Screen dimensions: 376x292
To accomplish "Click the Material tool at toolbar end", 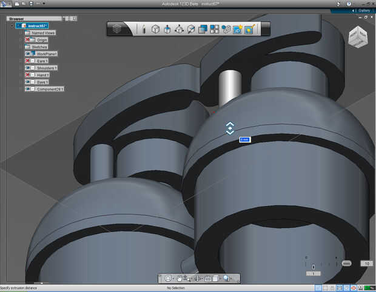I will (x=249, y=29).
